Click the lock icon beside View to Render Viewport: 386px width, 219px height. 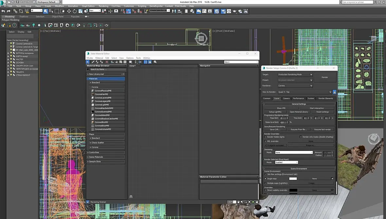coord(334,92)
